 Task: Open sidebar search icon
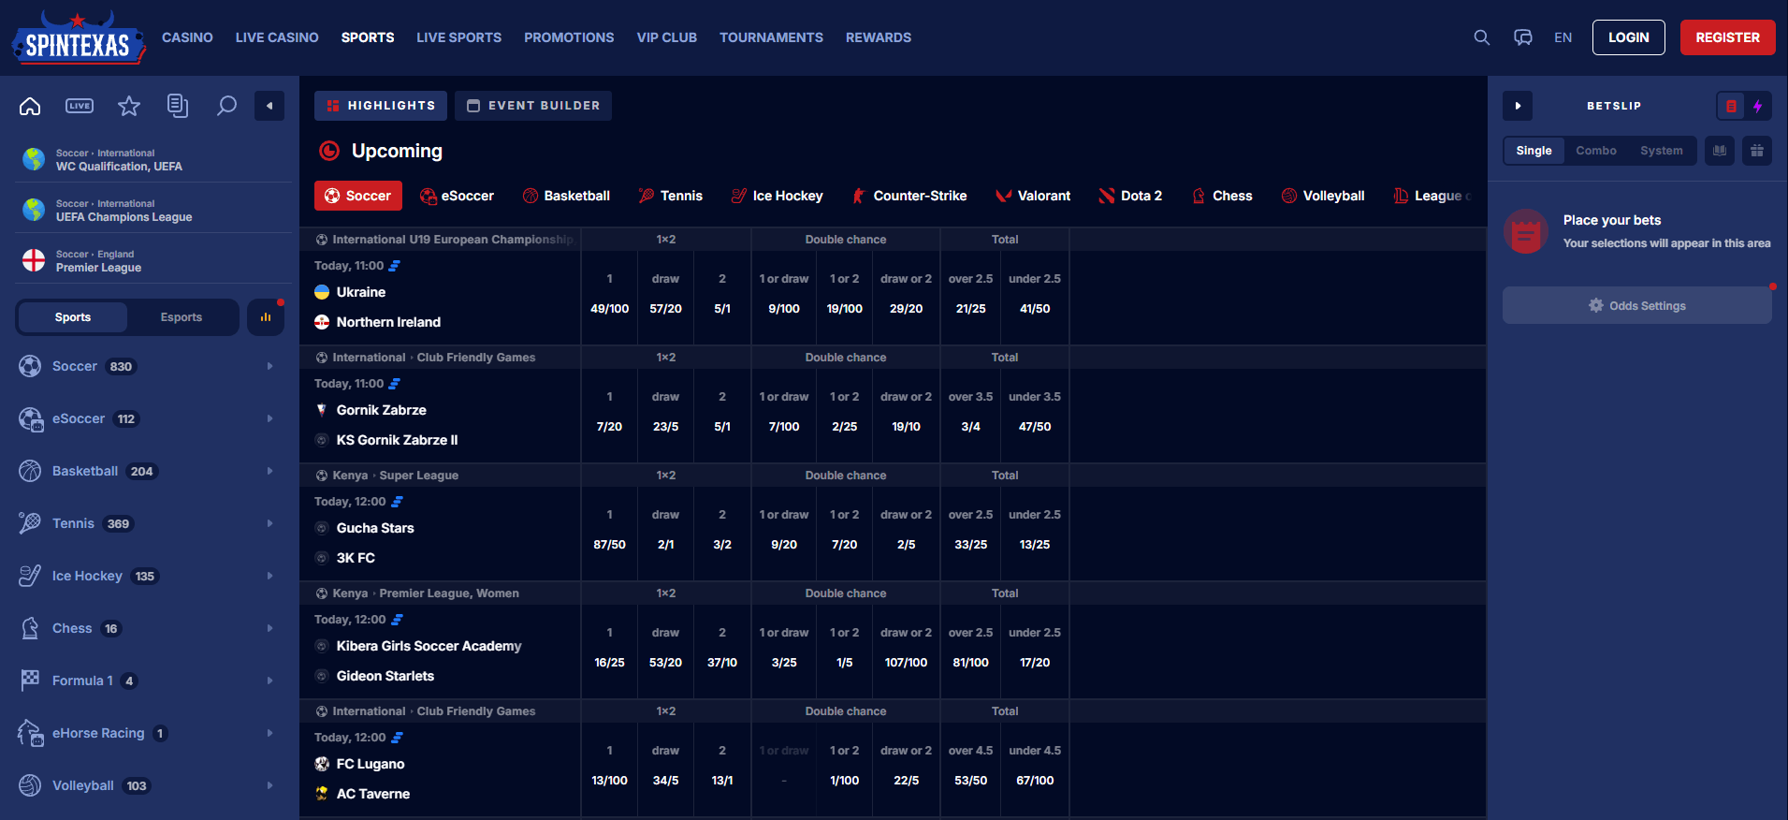[x=226, y=106]
